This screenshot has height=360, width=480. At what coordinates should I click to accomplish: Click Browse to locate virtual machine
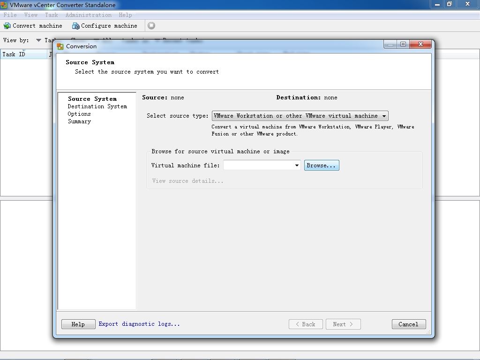click(322, 165)
